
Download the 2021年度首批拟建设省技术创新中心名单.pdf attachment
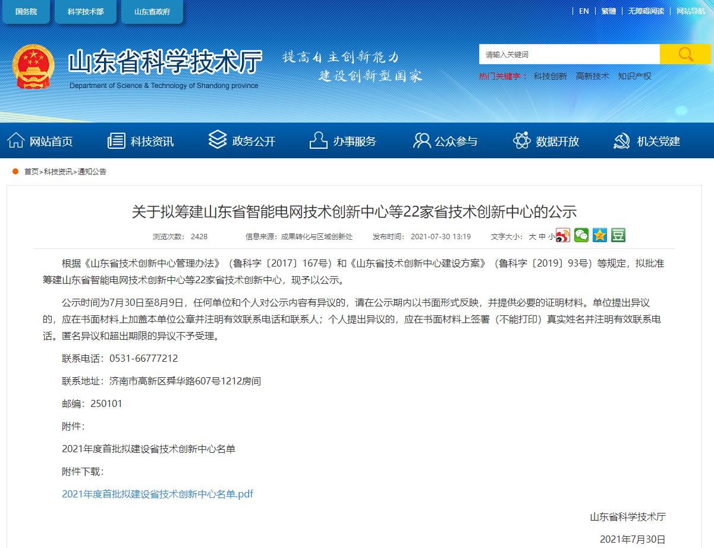click(x=158, y=494)
